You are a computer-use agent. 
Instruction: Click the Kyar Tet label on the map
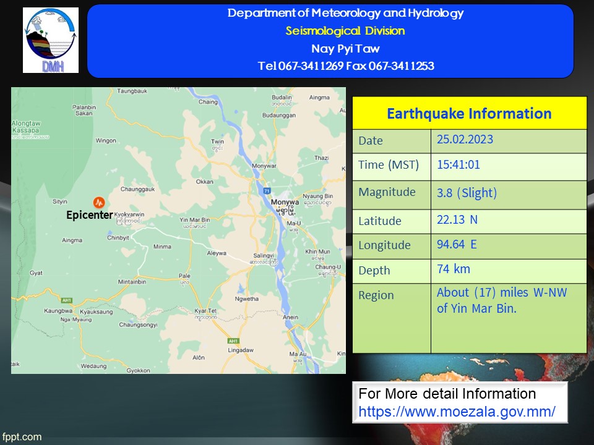(x=205, y=311)
